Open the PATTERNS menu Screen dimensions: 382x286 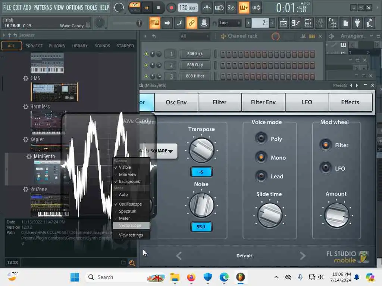pos(43,7)
